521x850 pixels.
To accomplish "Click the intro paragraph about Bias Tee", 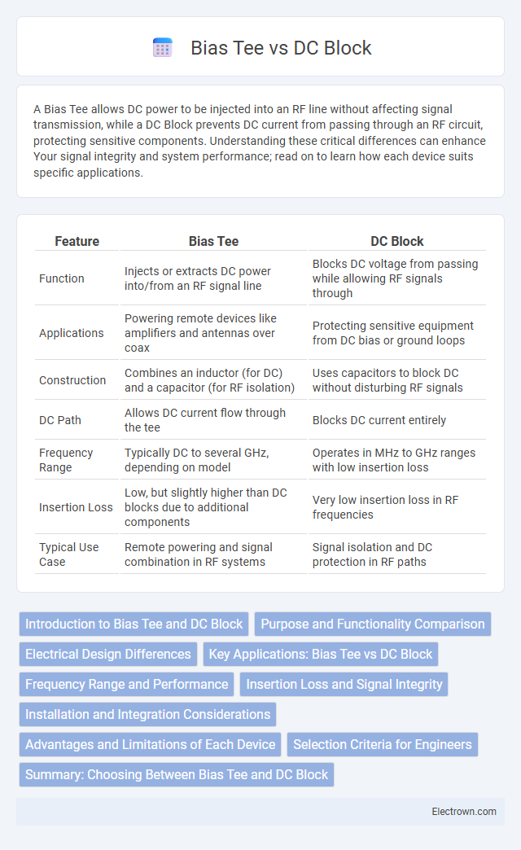I will coord(260,141).
